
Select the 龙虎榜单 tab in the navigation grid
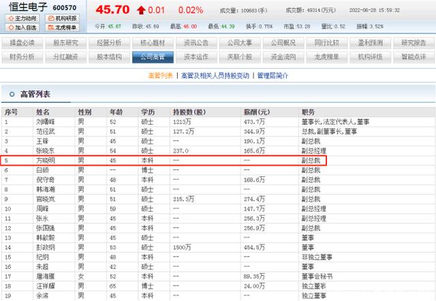327,57
